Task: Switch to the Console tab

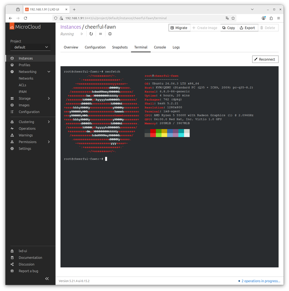Action: pyautogui.click(x=160, y=47)
